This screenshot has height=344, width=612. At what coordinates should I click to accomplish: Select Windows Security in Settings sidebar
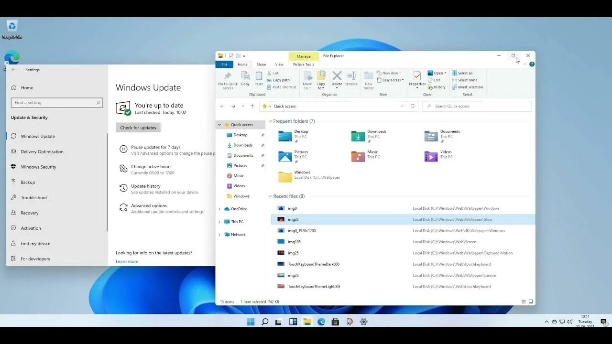[x=38, y=167]
